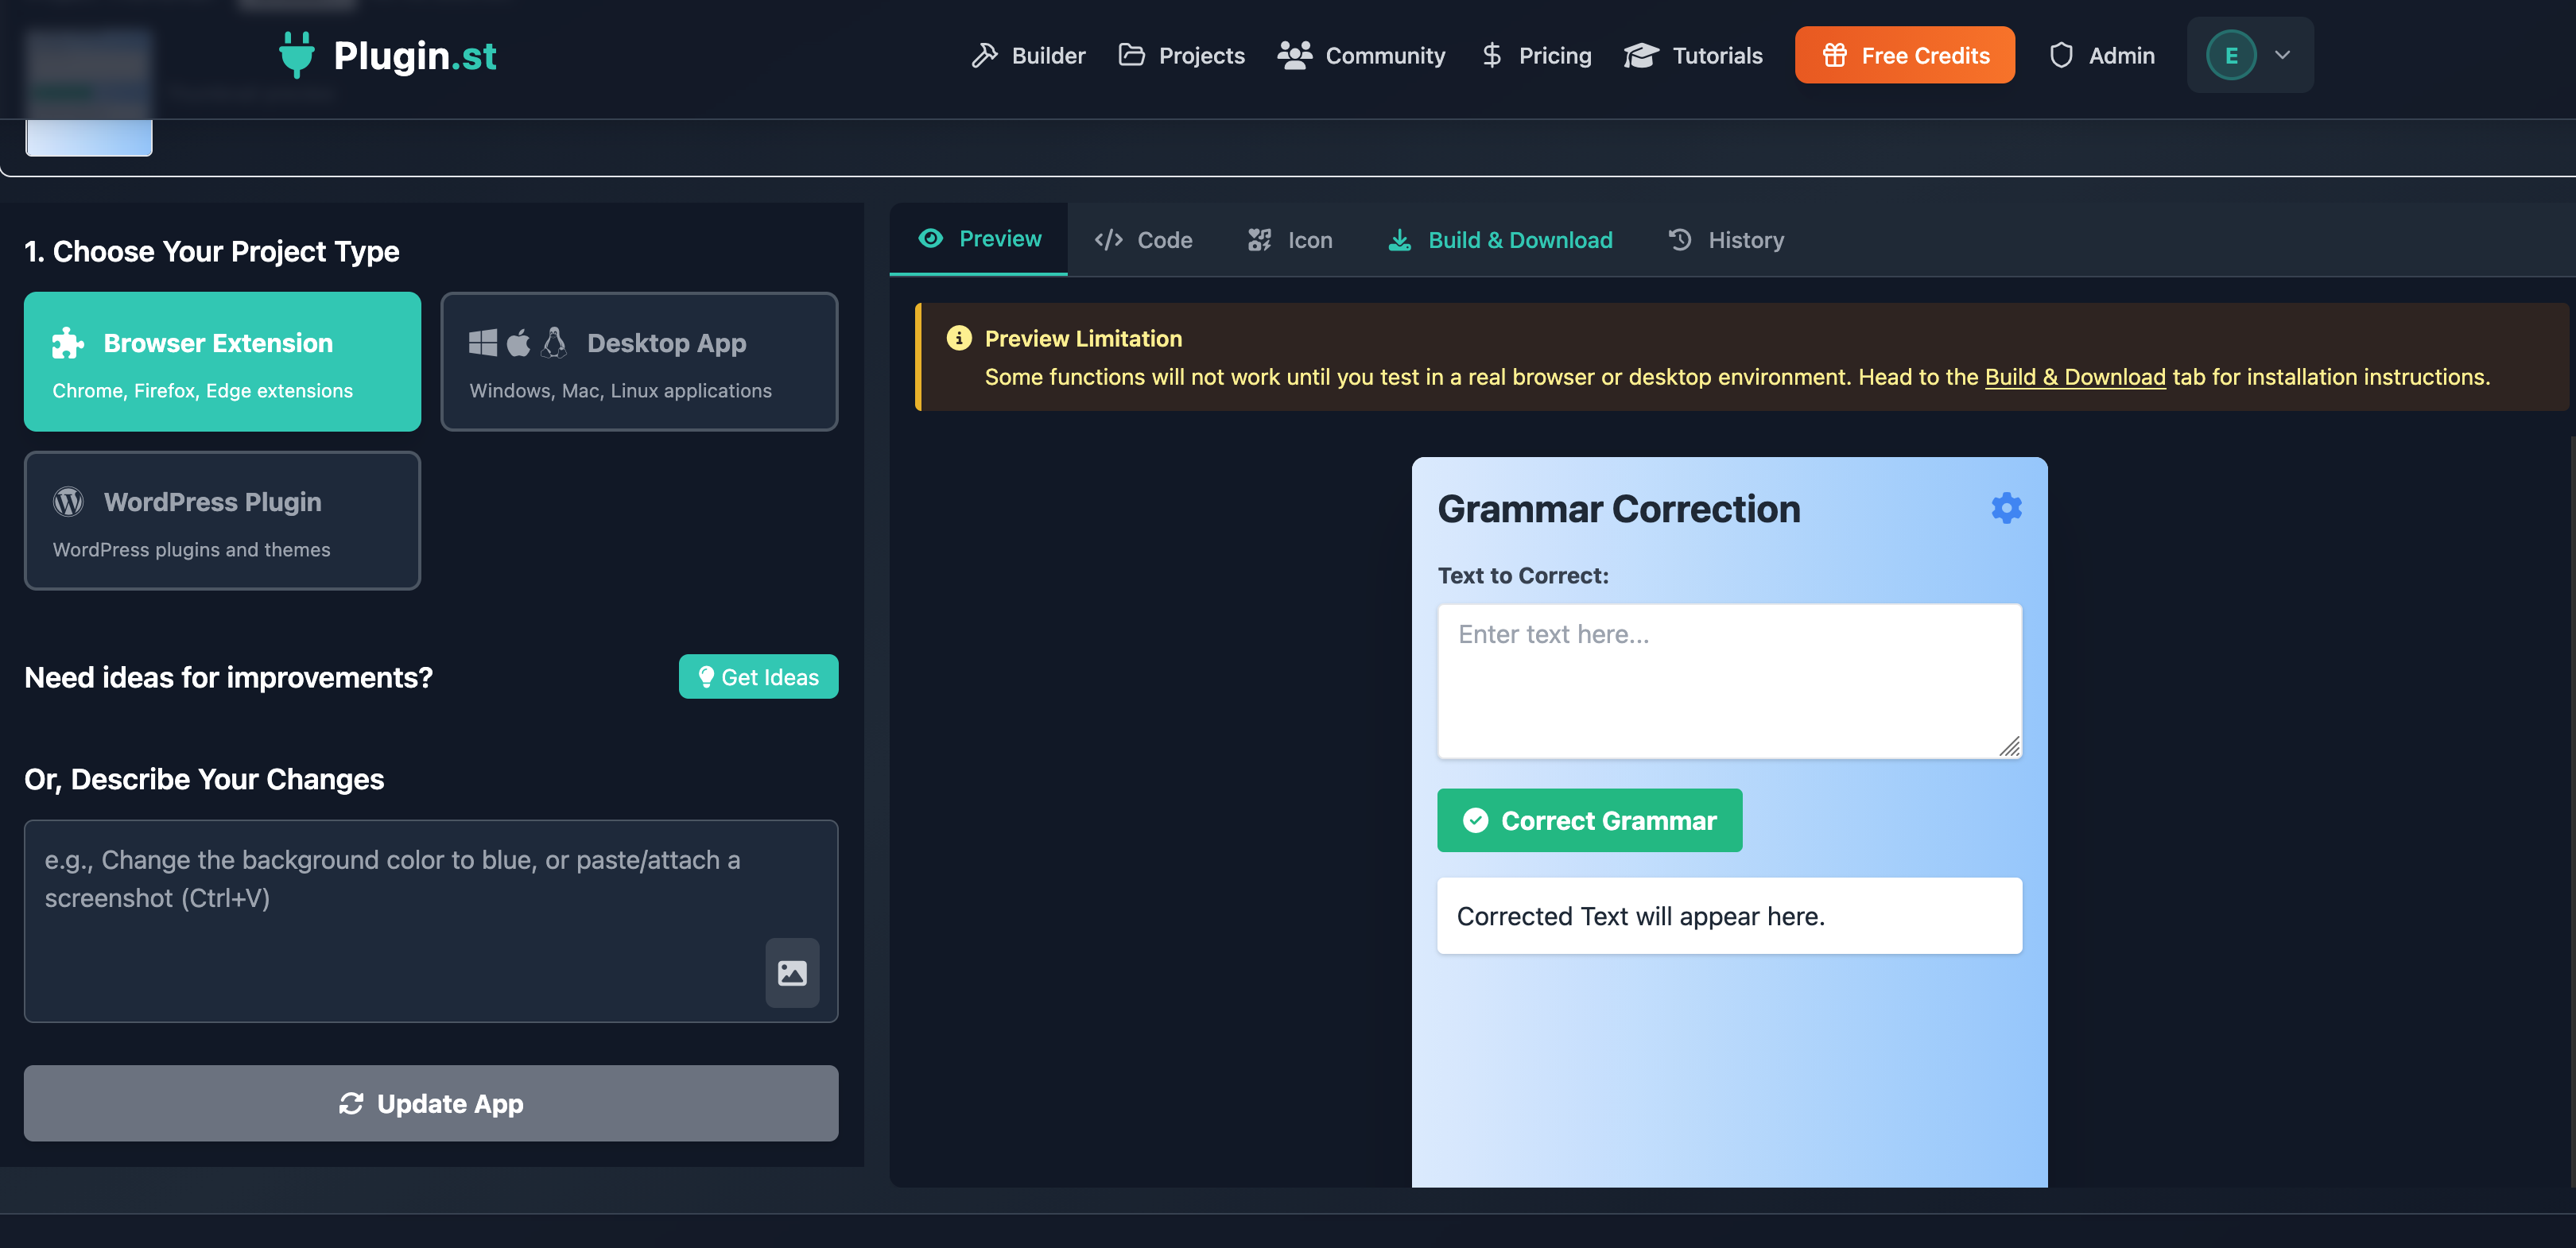The width and height of the screenshot is (2576, 1248).
Task: Click the Correct Grammar button
Action: (x=1589, y=820)
